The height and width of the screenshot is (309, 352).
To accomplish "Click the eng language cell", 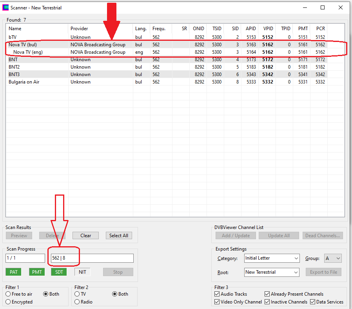I will point(139,52).
